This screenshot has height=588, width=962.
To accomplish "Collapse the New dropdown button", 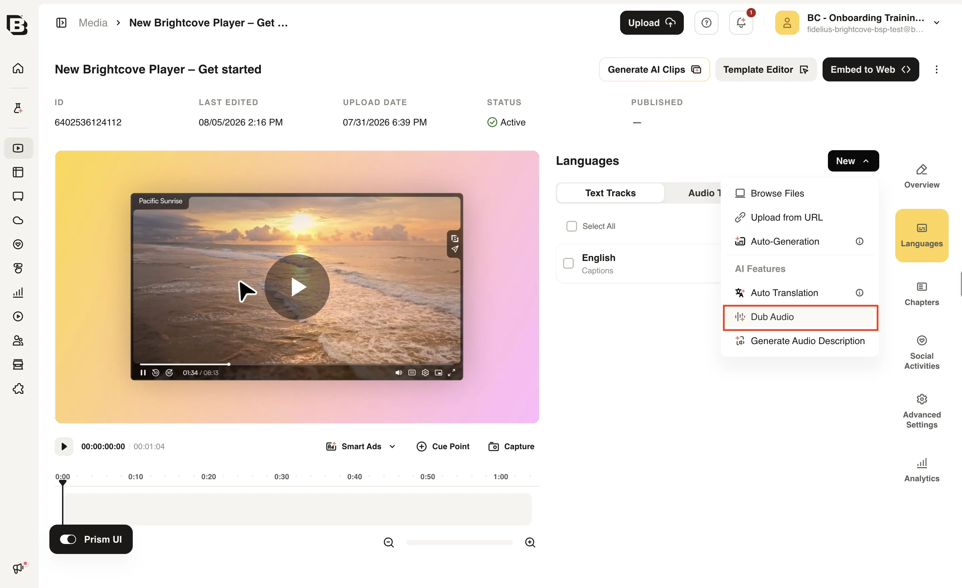I will pos(853,161).
